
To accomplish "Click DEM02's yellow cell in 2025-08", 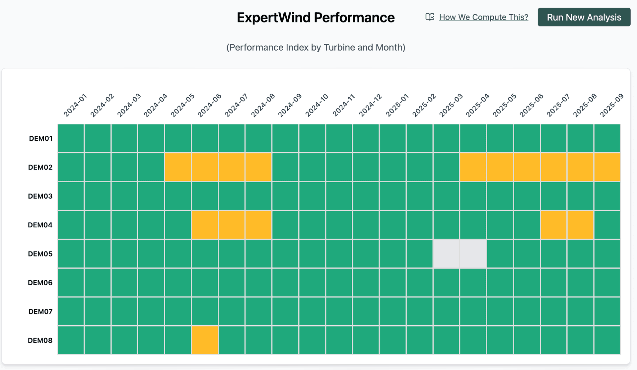I will (581, 167).
